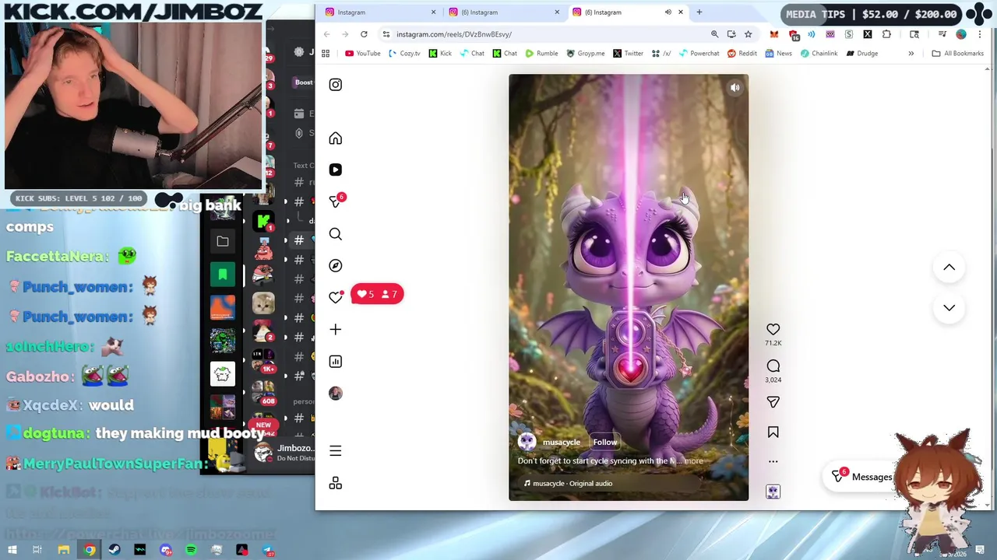Open the Groyp.me bookmark

click(586, 54)
